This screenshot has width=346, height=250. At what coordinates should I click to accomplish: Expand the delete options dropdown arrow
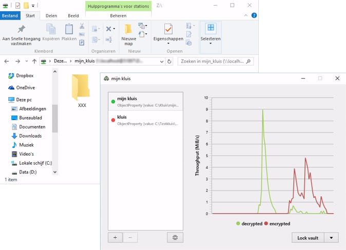[114, 29]
